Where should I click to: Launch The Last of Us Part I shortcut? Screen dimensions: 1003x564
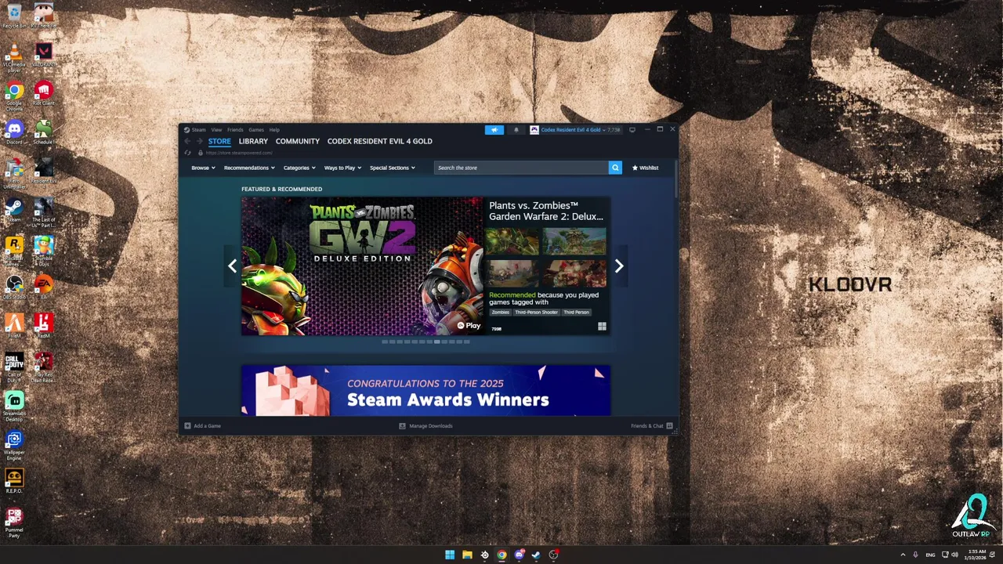point(44,212)
